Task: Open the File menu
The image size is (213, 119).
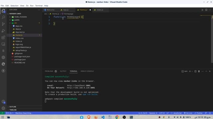Action: [x=2, y=6]
